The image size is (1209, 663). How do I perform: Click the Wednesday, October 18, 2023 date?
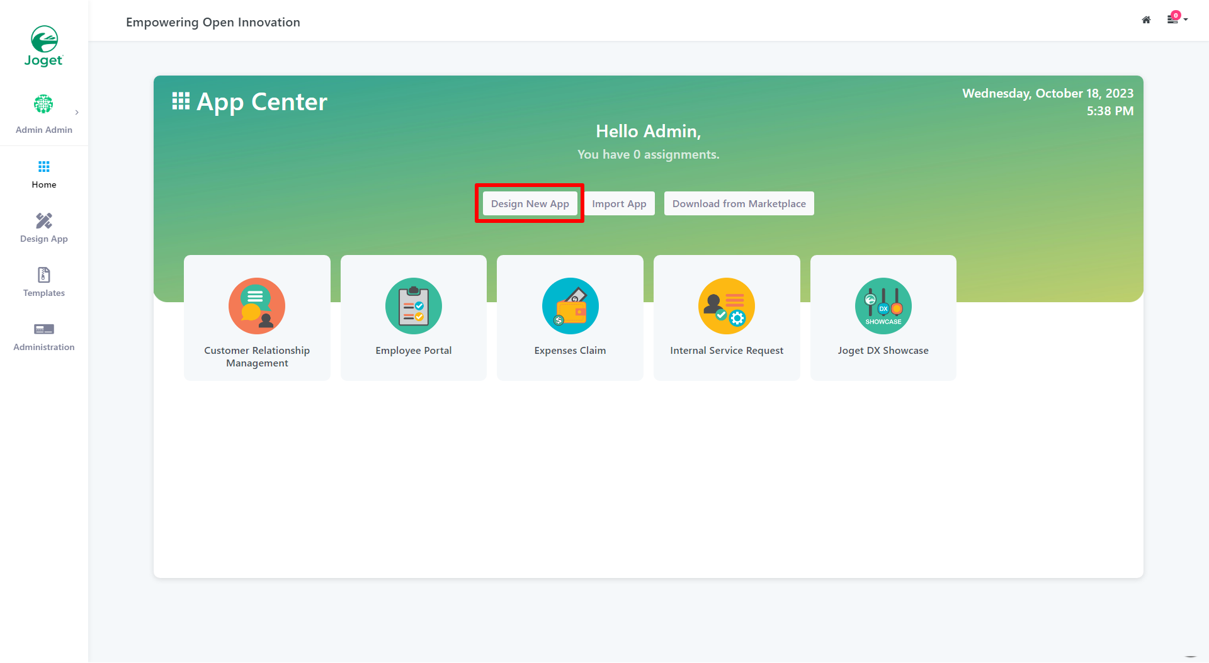[x=1048, y=93]
